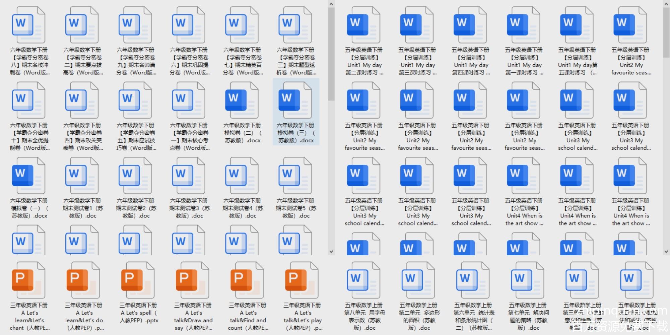The image size is (670, 335).
Task: Click the file name 期末测试卷5（苏教版）.doc
Action: (296, 208)
